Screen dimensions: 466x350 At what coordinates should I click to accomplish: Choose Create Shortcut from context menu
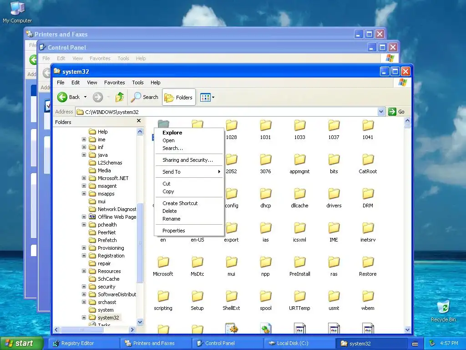[189, 203]
